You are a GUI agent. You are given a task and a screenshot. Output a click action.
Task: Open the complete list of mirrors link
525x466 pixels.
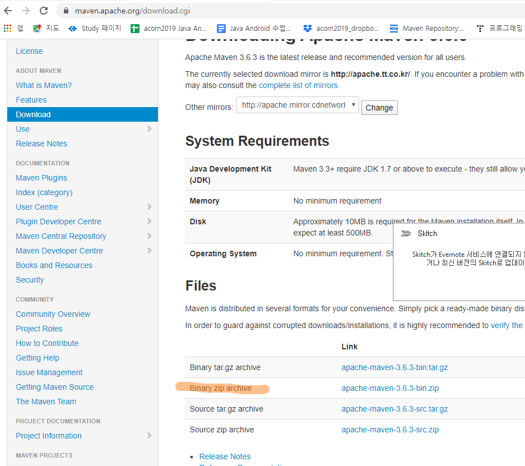(x=299, y=85)
